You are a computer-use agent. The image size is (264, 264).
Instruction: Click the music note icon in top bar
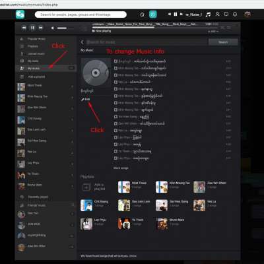208,15
